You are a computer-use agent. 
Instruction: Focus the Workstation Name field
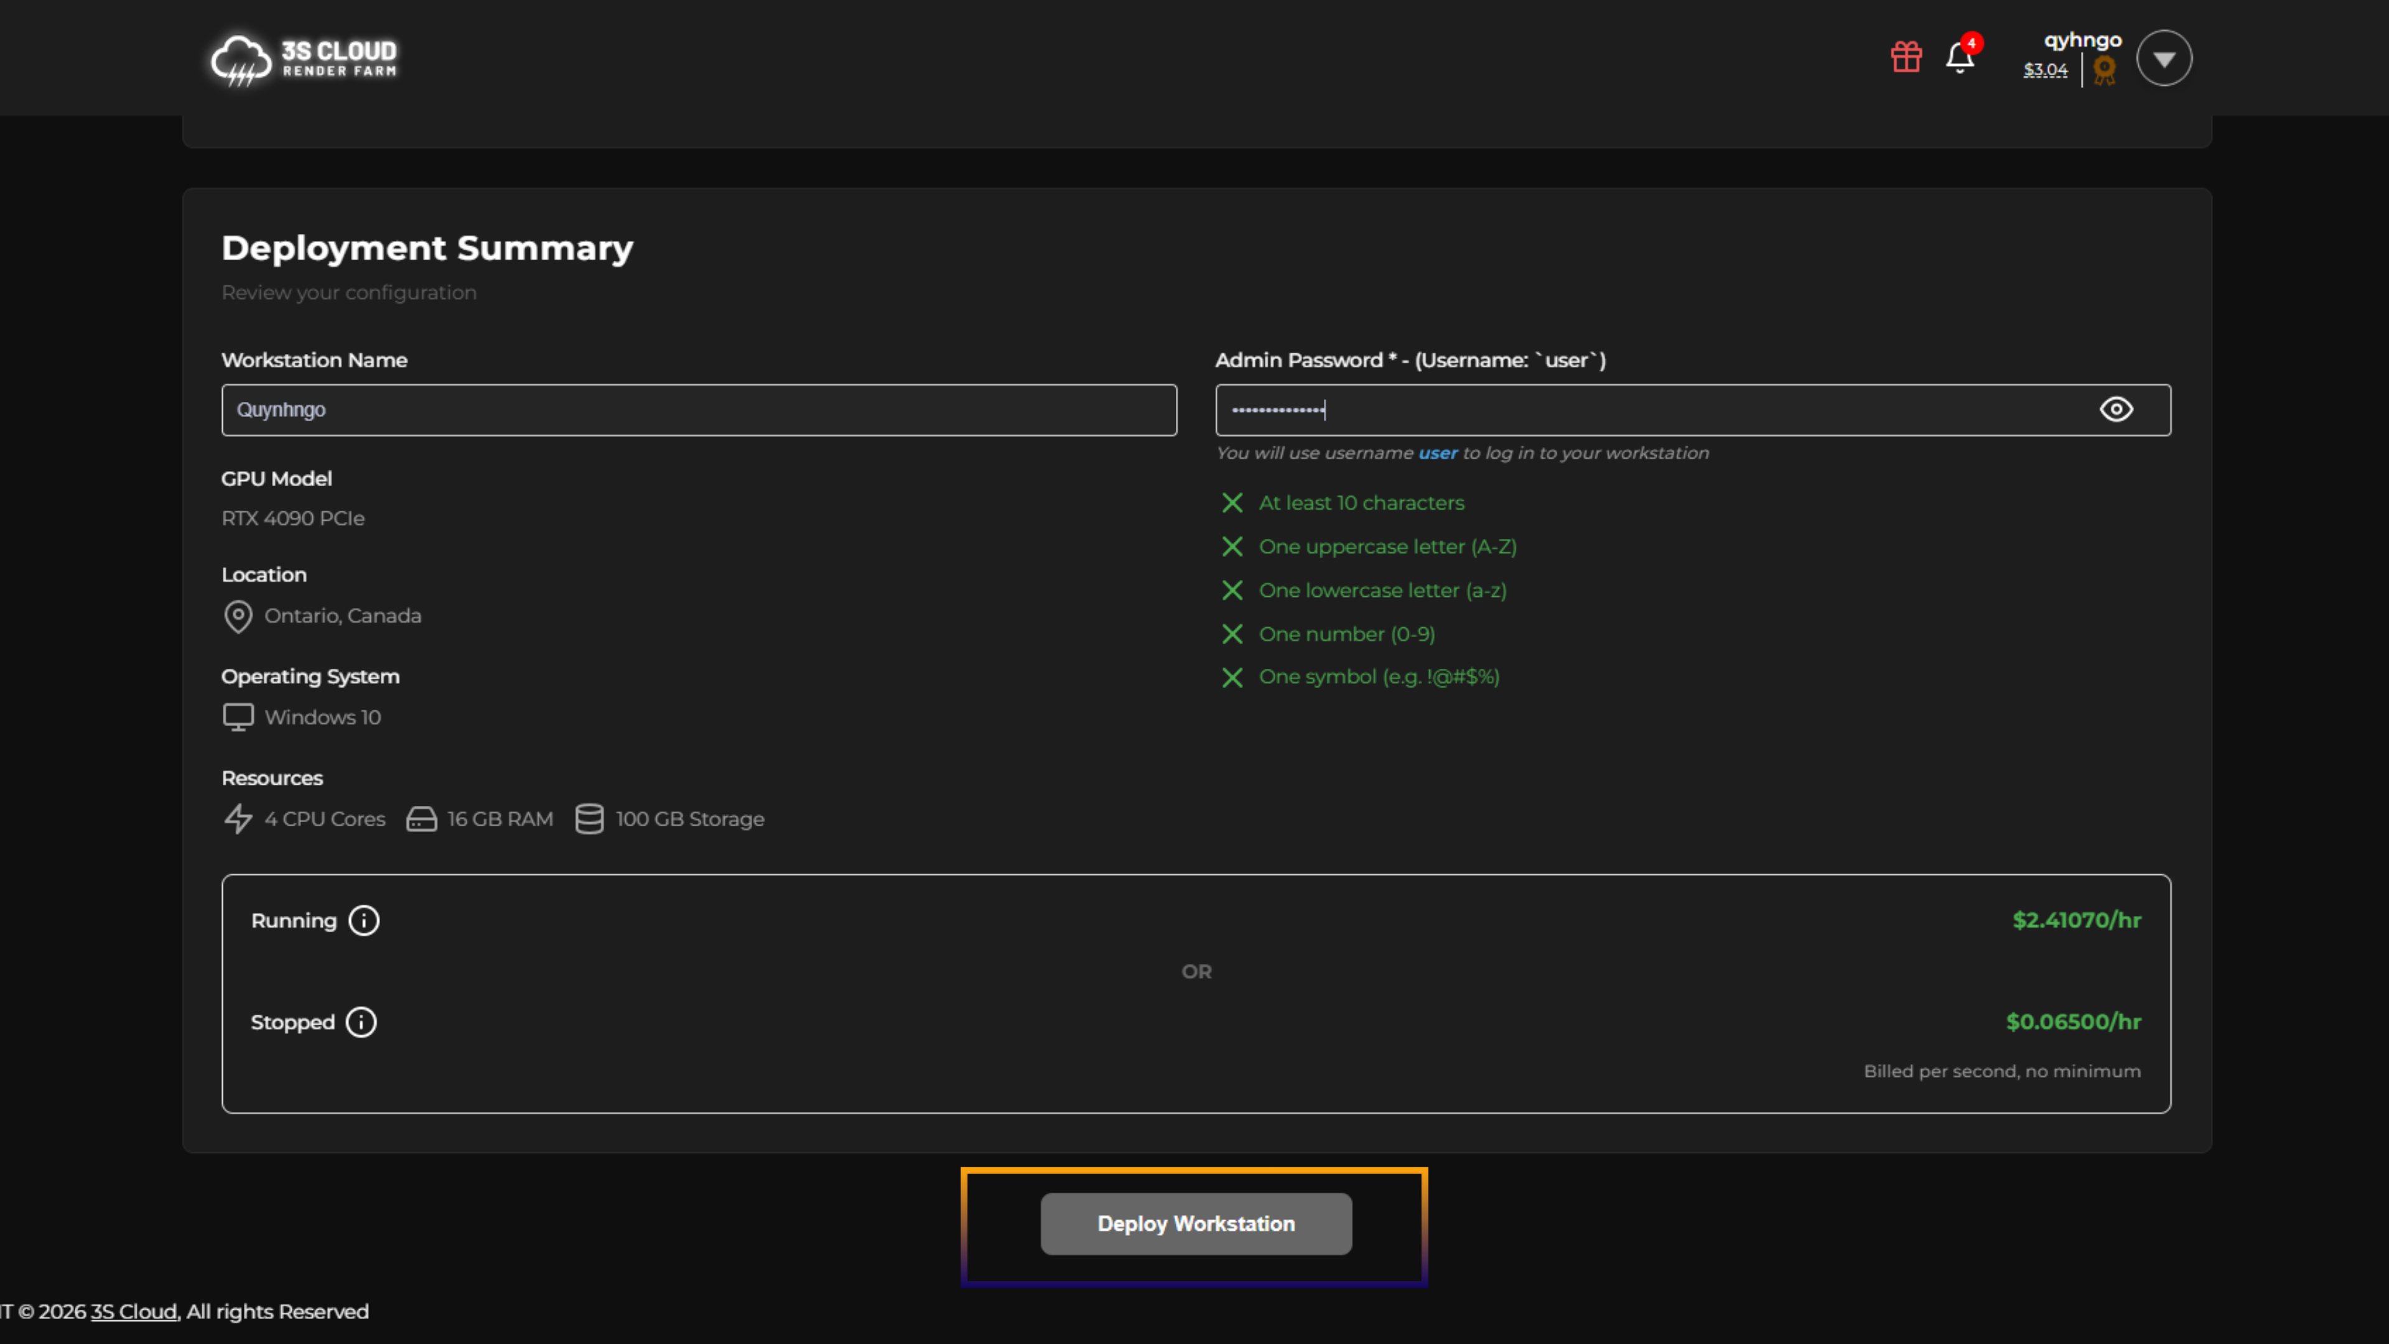click(x=698, y=410)
